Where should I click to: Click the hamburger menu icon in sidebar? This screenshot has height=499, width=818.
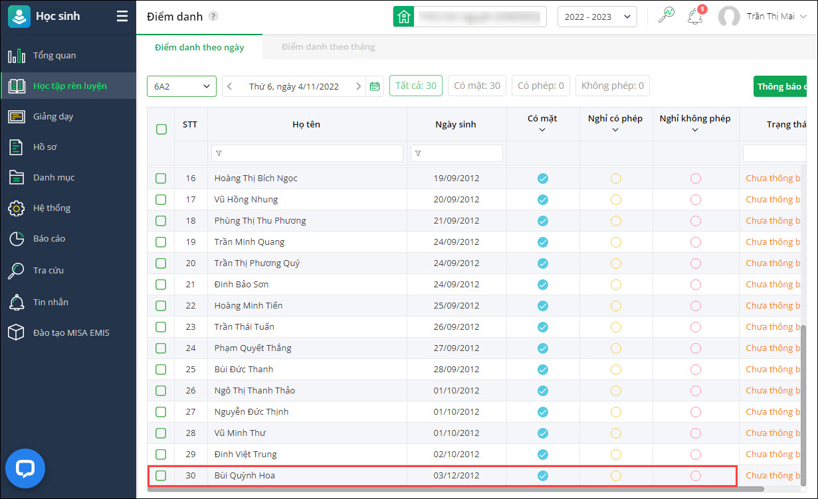[122, 17]
